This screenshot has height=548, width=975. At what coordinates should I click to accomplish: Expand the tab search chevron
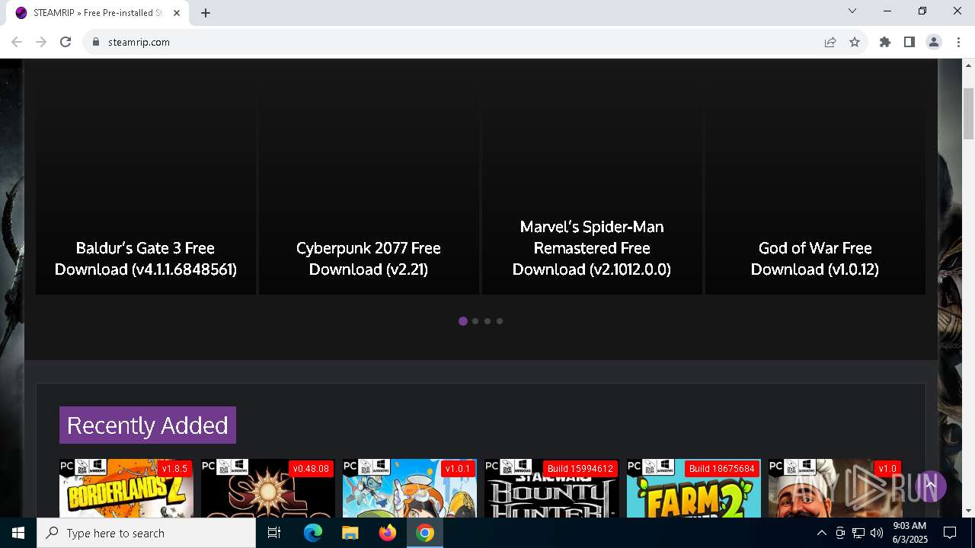852,11
